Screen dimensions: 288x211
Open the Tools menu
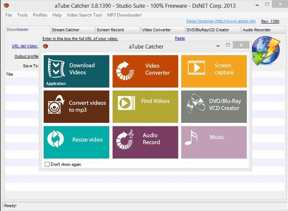click(x=23, y=15)
